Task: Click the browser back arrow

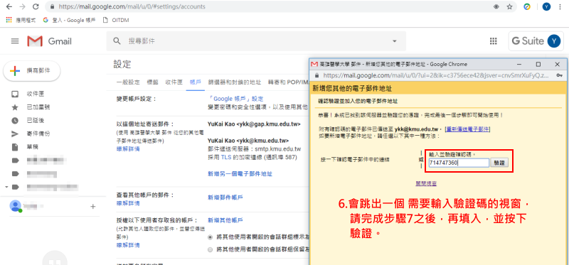Action: pos(9,6)
